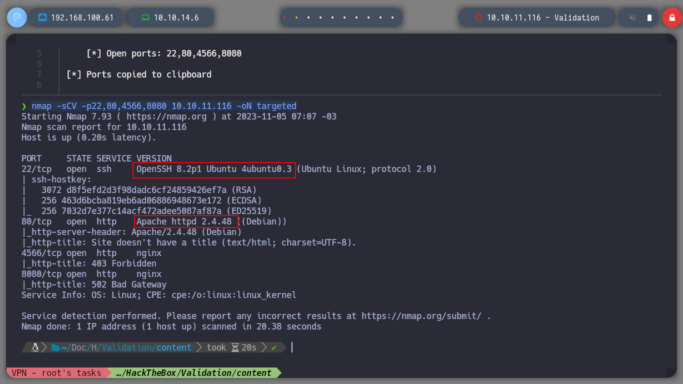Screen dimensions: 683x384
Task: Click the "PORT STATE SERVICE VERSION" header row
Action: point(96,158)
